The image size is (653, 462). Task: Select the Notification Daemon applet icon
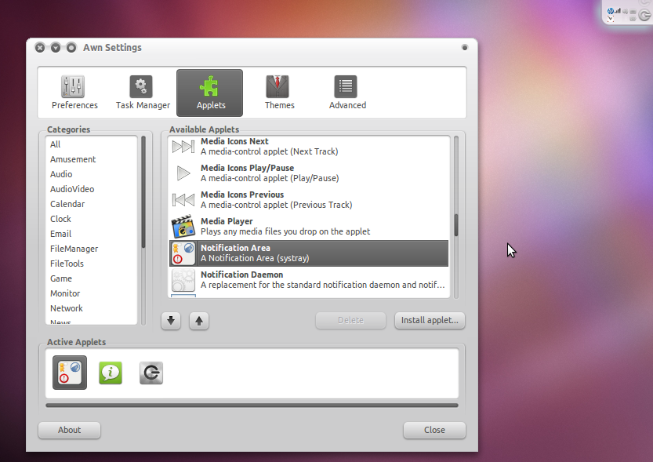183,280
